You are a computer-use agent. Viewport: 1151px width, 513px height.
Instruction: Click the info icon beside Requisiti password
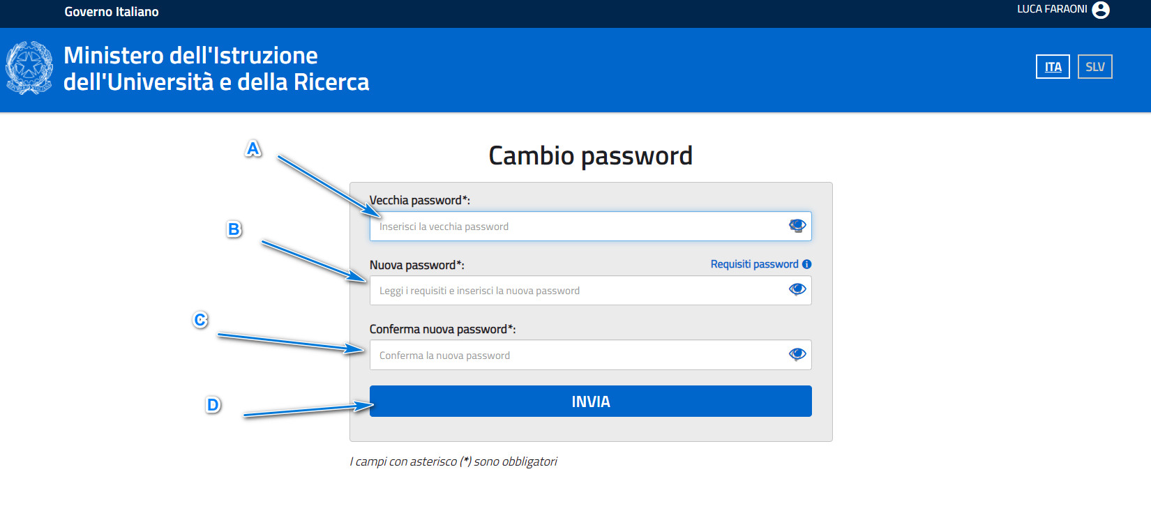tap(806, 264)
